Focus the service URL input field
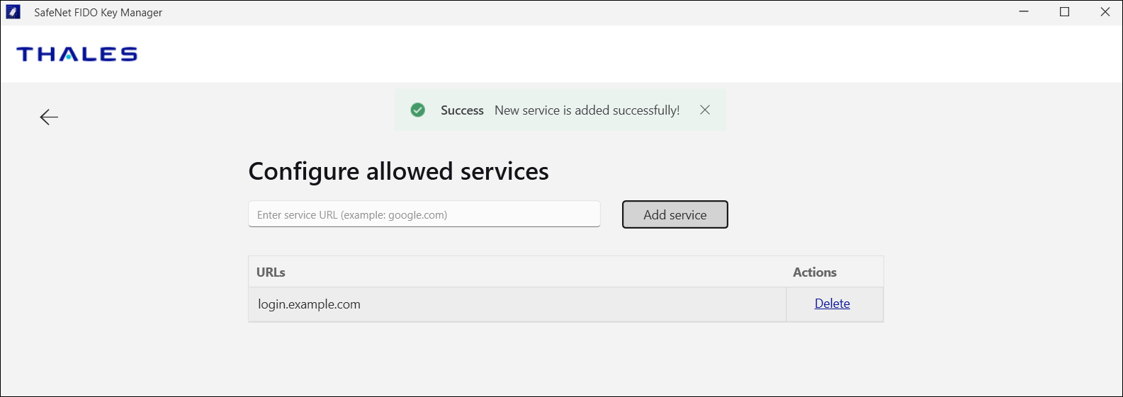 424,214
